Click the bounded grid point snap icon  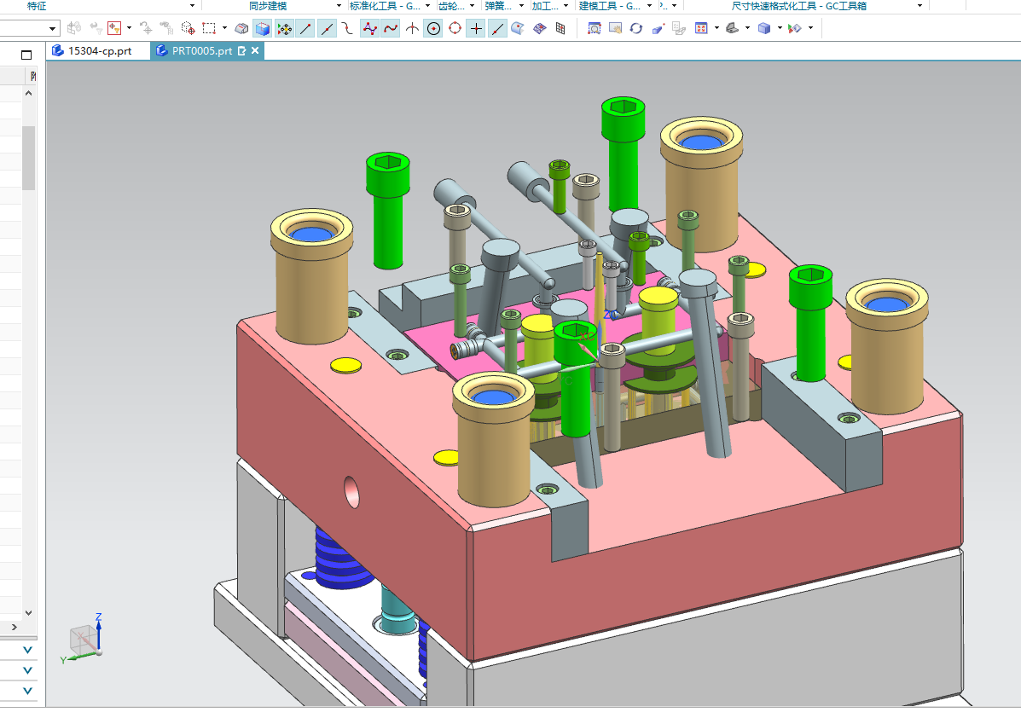pos(560,29)
